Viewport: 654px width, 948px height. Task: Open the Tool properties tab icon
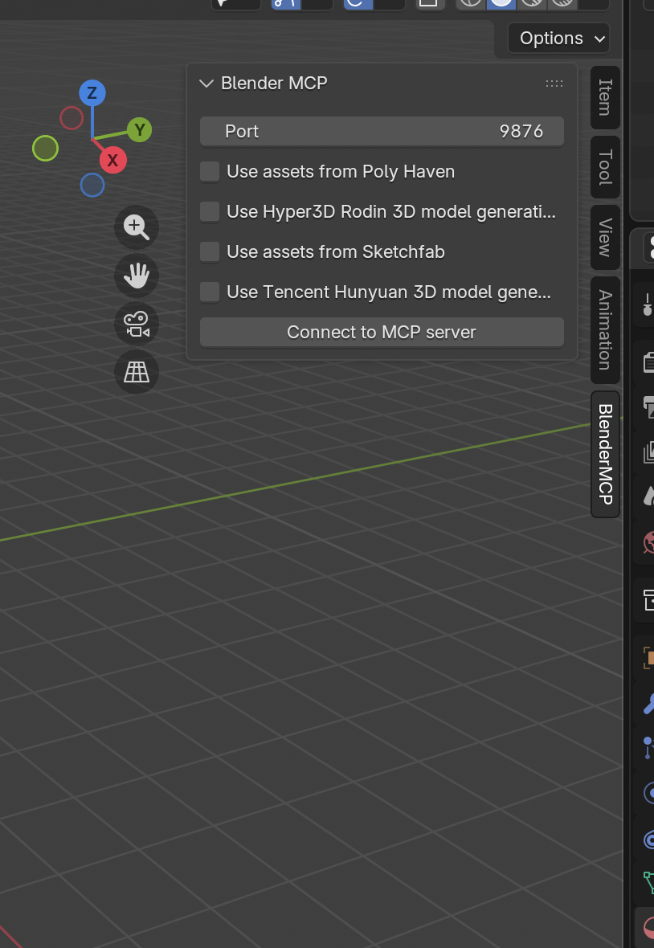coord(648,304)
